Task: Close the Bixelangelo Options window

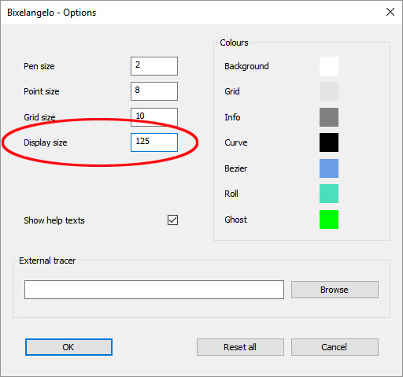Action: coord(390,12)
